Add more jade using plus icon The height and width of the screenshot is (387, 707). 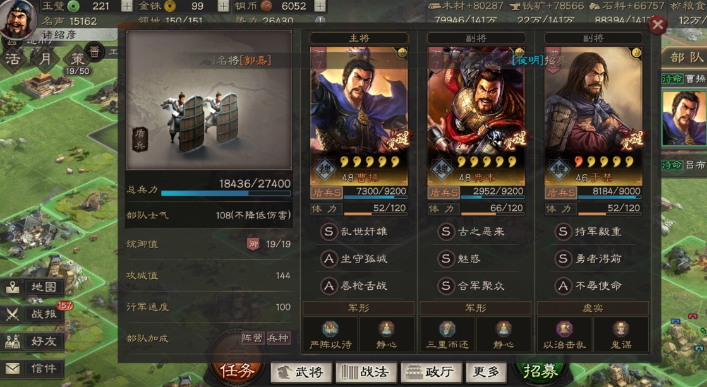tap(127, 6)
